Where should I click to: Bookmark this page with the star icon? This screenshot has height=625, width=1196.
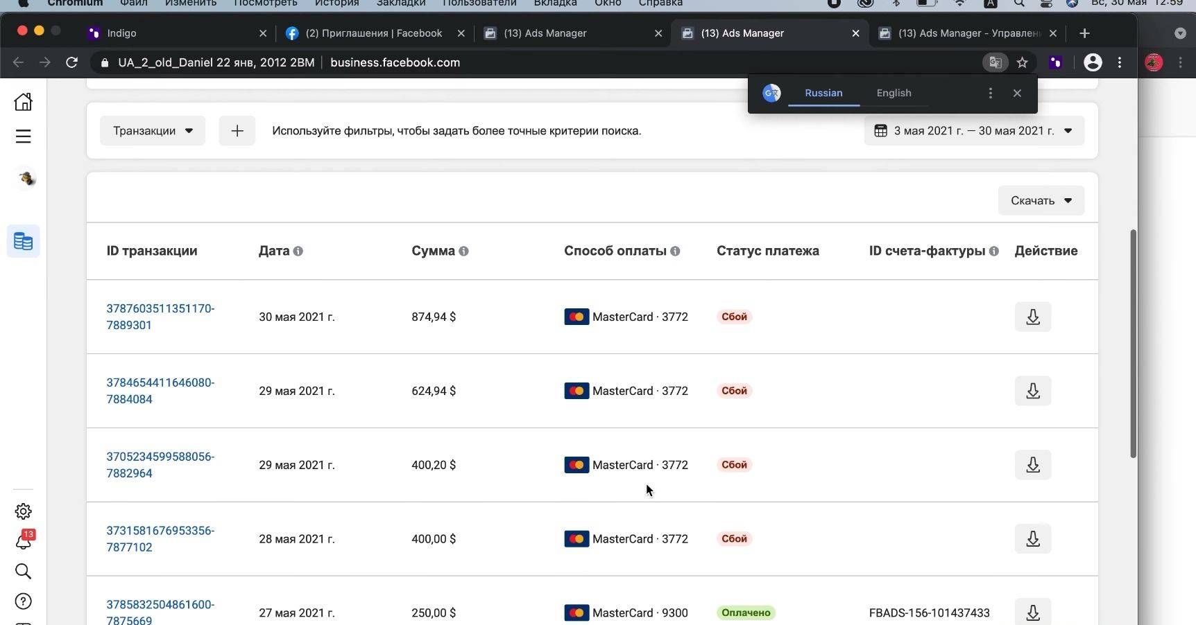tap(1022, 62)
